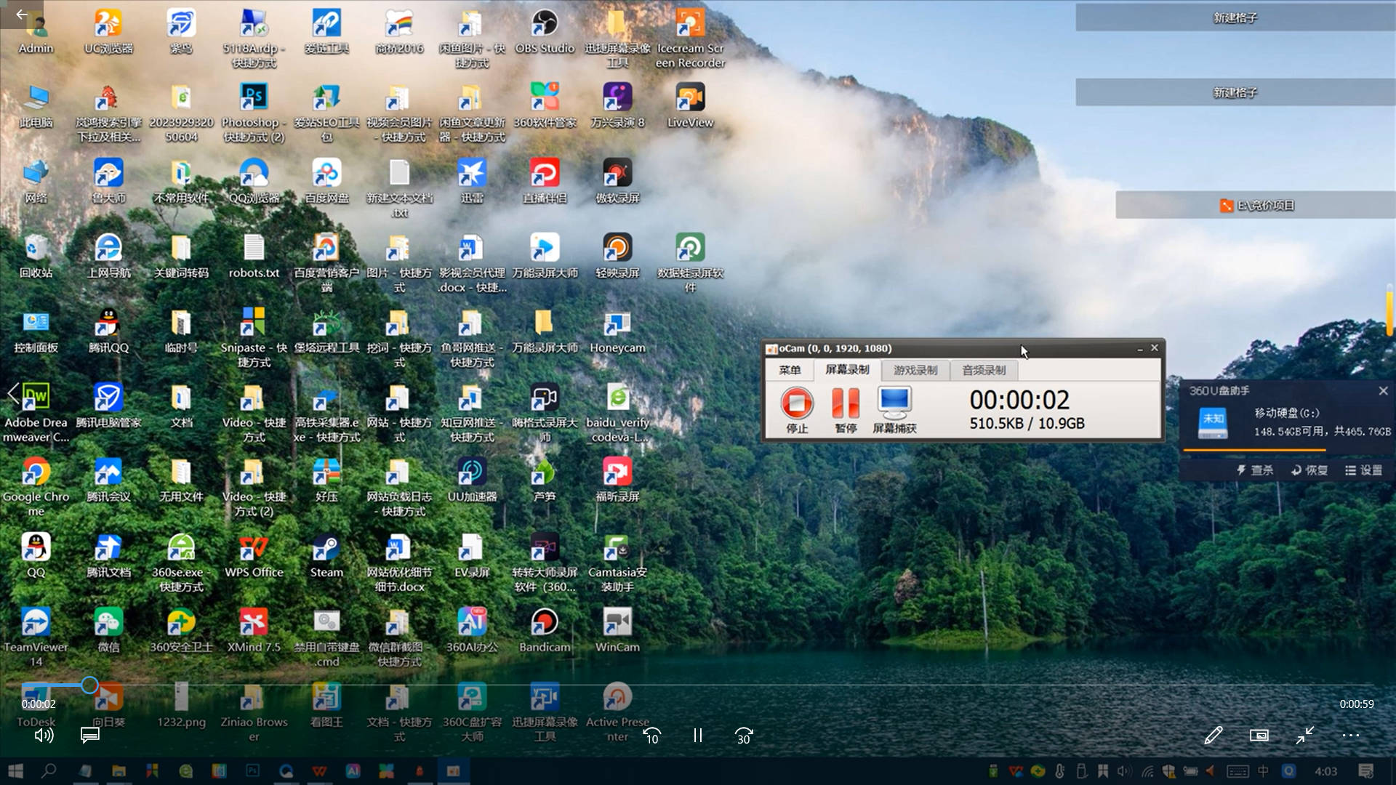This screenshot has width=1396, height=785.
Task: Switch to the 音频录制 tab
Action: (x=984, y=370)
